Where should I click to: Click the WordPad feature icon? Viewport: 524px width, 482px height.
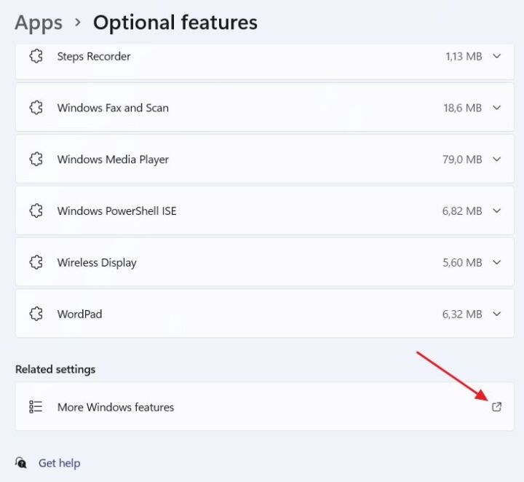36,315
